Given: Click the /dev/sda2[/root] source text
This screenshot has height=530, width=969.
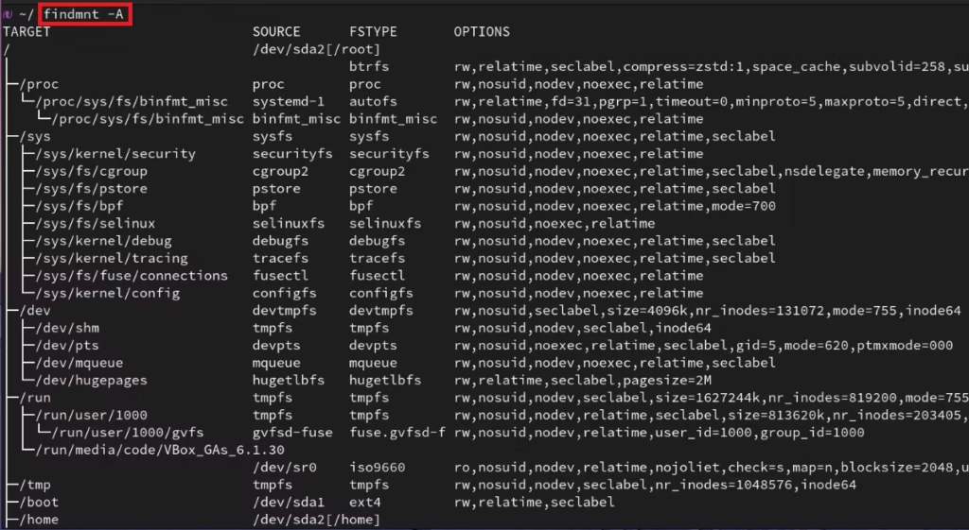Looking at the screenshot, I should coord(316,49).
